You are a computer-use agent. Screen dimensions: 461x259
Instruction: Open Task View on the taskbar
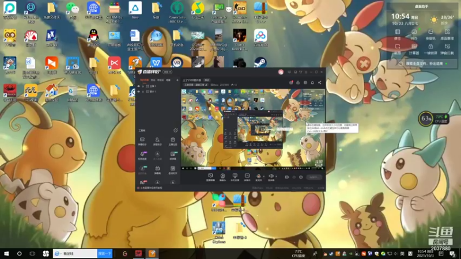[x=32, y=253]
